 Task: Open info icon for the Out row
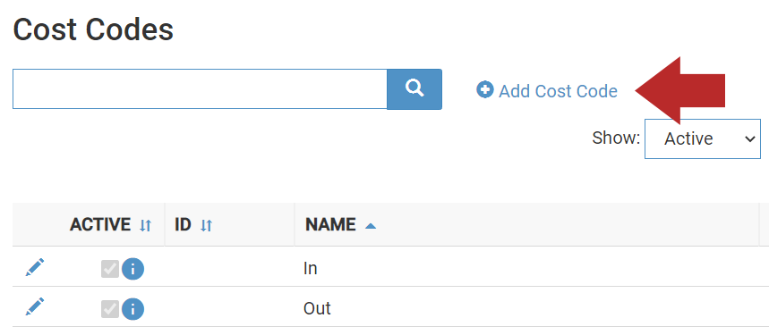[132, 308]
